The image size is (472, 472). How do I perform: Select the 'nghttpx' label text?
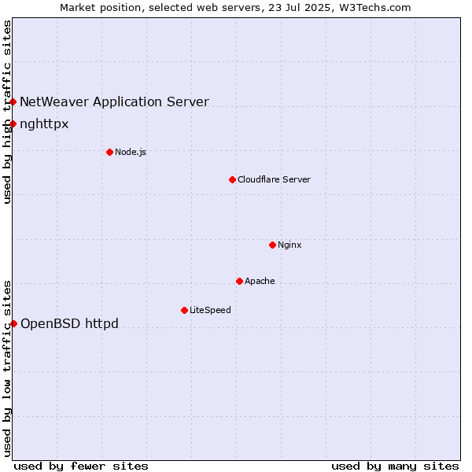click(44, 124)
